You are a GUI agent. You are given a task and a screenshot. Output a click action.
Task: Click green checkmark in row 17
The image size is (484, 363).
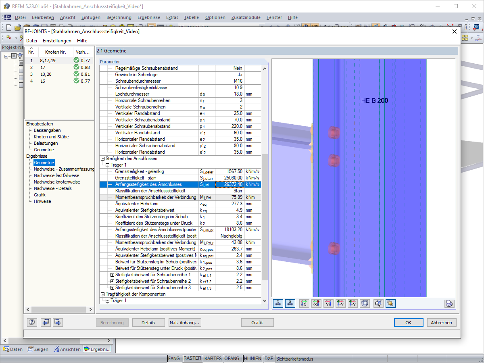click(x=76, y=67)
